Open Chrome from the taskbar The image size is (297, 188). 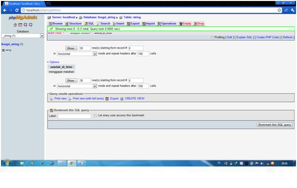tap(72, 163)
